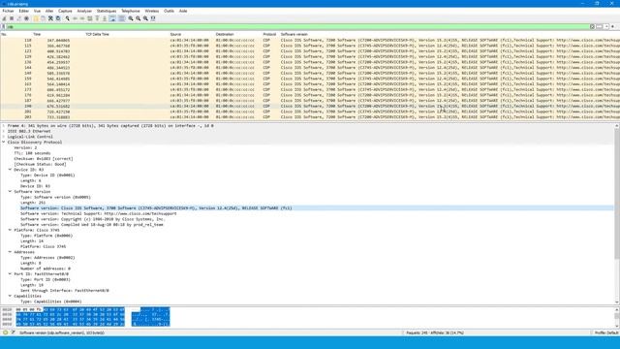Toggle packet colorization in toolbar

[121, 18]
